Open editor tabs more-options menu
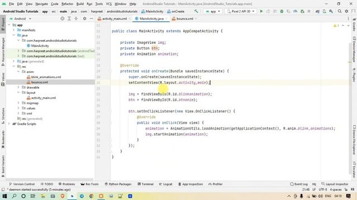Image resolution: width=357 pixels, height=200 pixels. point(348,18)
